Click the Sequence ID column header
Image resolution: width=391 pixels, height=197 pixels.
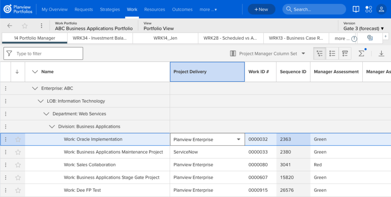(x=293, y=72)
